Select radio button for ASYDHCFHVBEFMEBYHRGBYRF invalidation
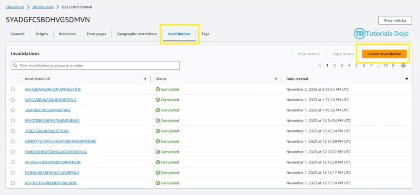This screenshot has height=195, width=420. 13,183
